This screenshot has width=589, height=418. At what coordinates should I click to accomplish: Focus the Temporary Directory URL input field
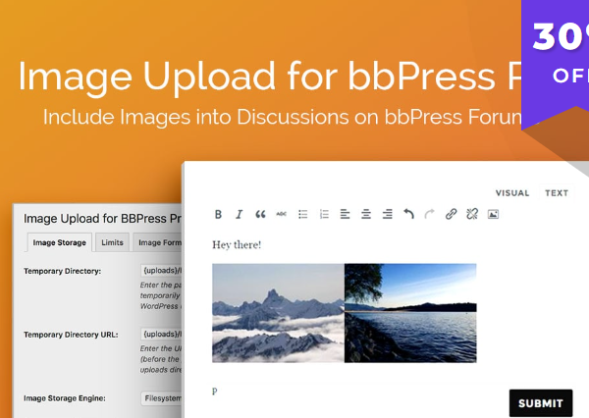162,334
